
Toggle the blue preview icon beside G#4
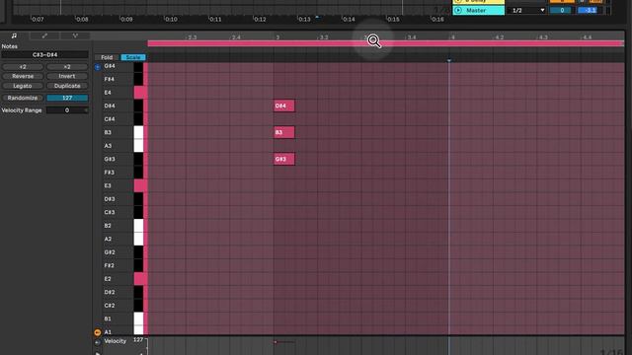pyautogui.click(x=98, y=67)
